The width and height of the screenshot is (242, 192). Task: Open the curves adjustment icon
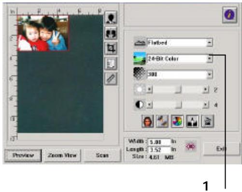pyautogui.click(x=162, y=121)
